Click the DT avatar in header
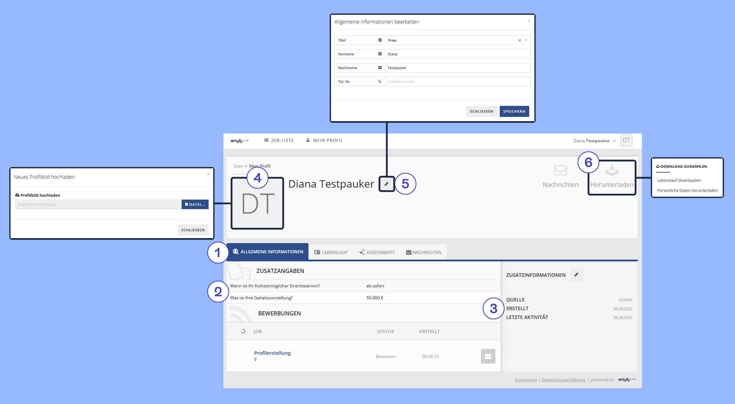 (x=626, y=141)
